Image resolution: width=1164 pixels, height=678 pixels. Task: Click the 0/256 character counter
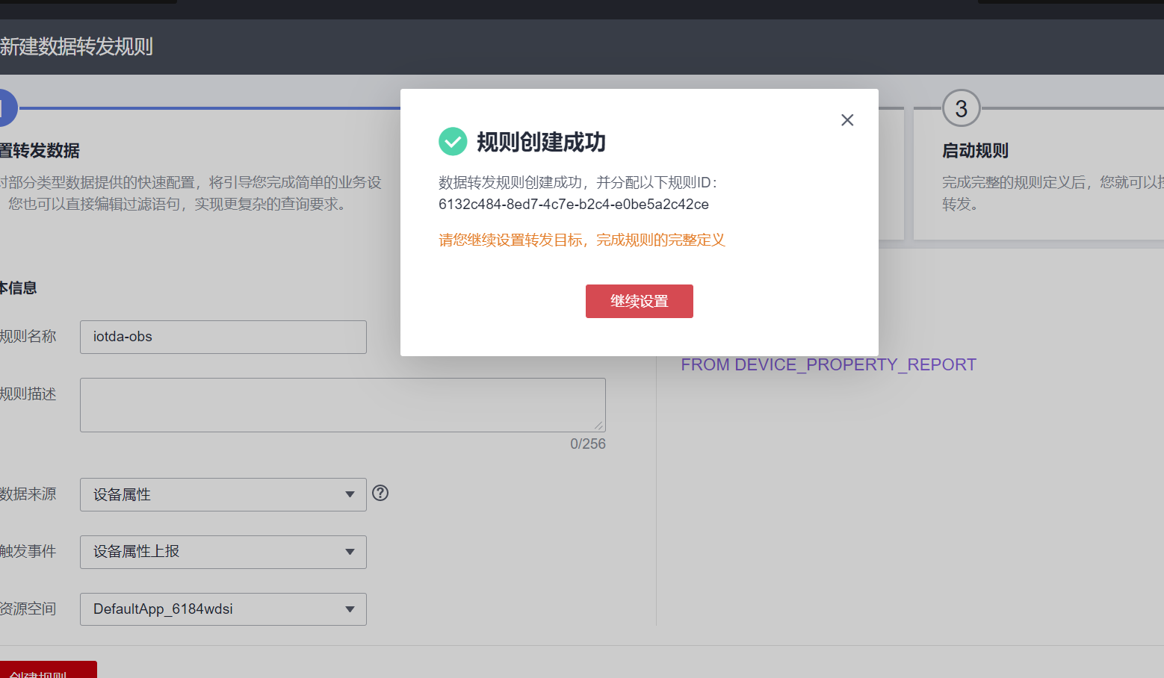point(588,444)
